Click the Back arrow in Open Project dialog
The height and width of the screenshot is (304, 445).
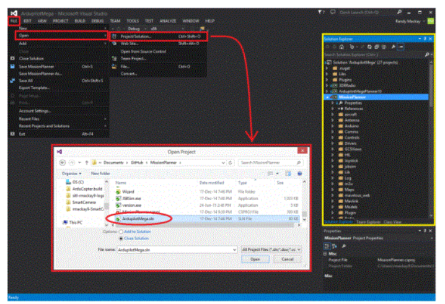click(x=63, y=162)
